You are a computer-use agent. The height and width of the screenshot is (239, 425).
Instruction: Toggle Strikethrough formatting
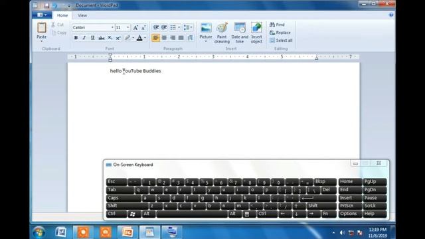point(102,38)
